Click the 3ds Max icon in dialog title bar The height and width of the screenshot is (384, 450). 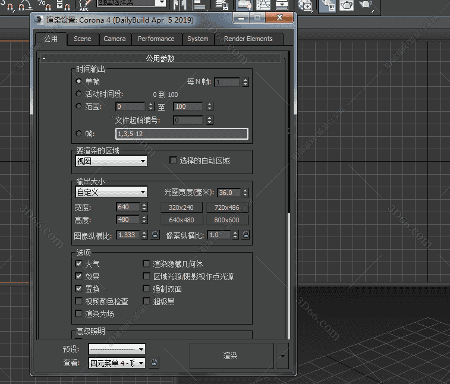point(39,18)
